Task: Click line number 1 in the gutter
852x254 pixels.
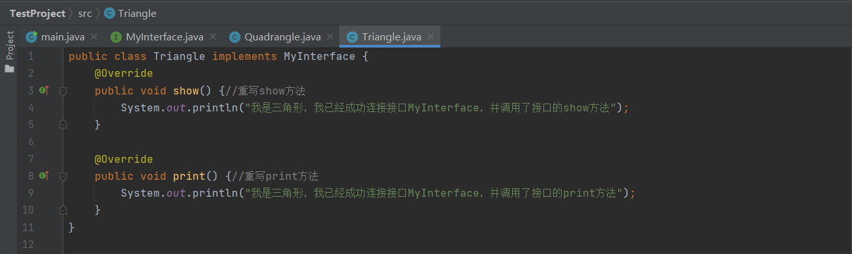Action: click(x=31, y=57)
